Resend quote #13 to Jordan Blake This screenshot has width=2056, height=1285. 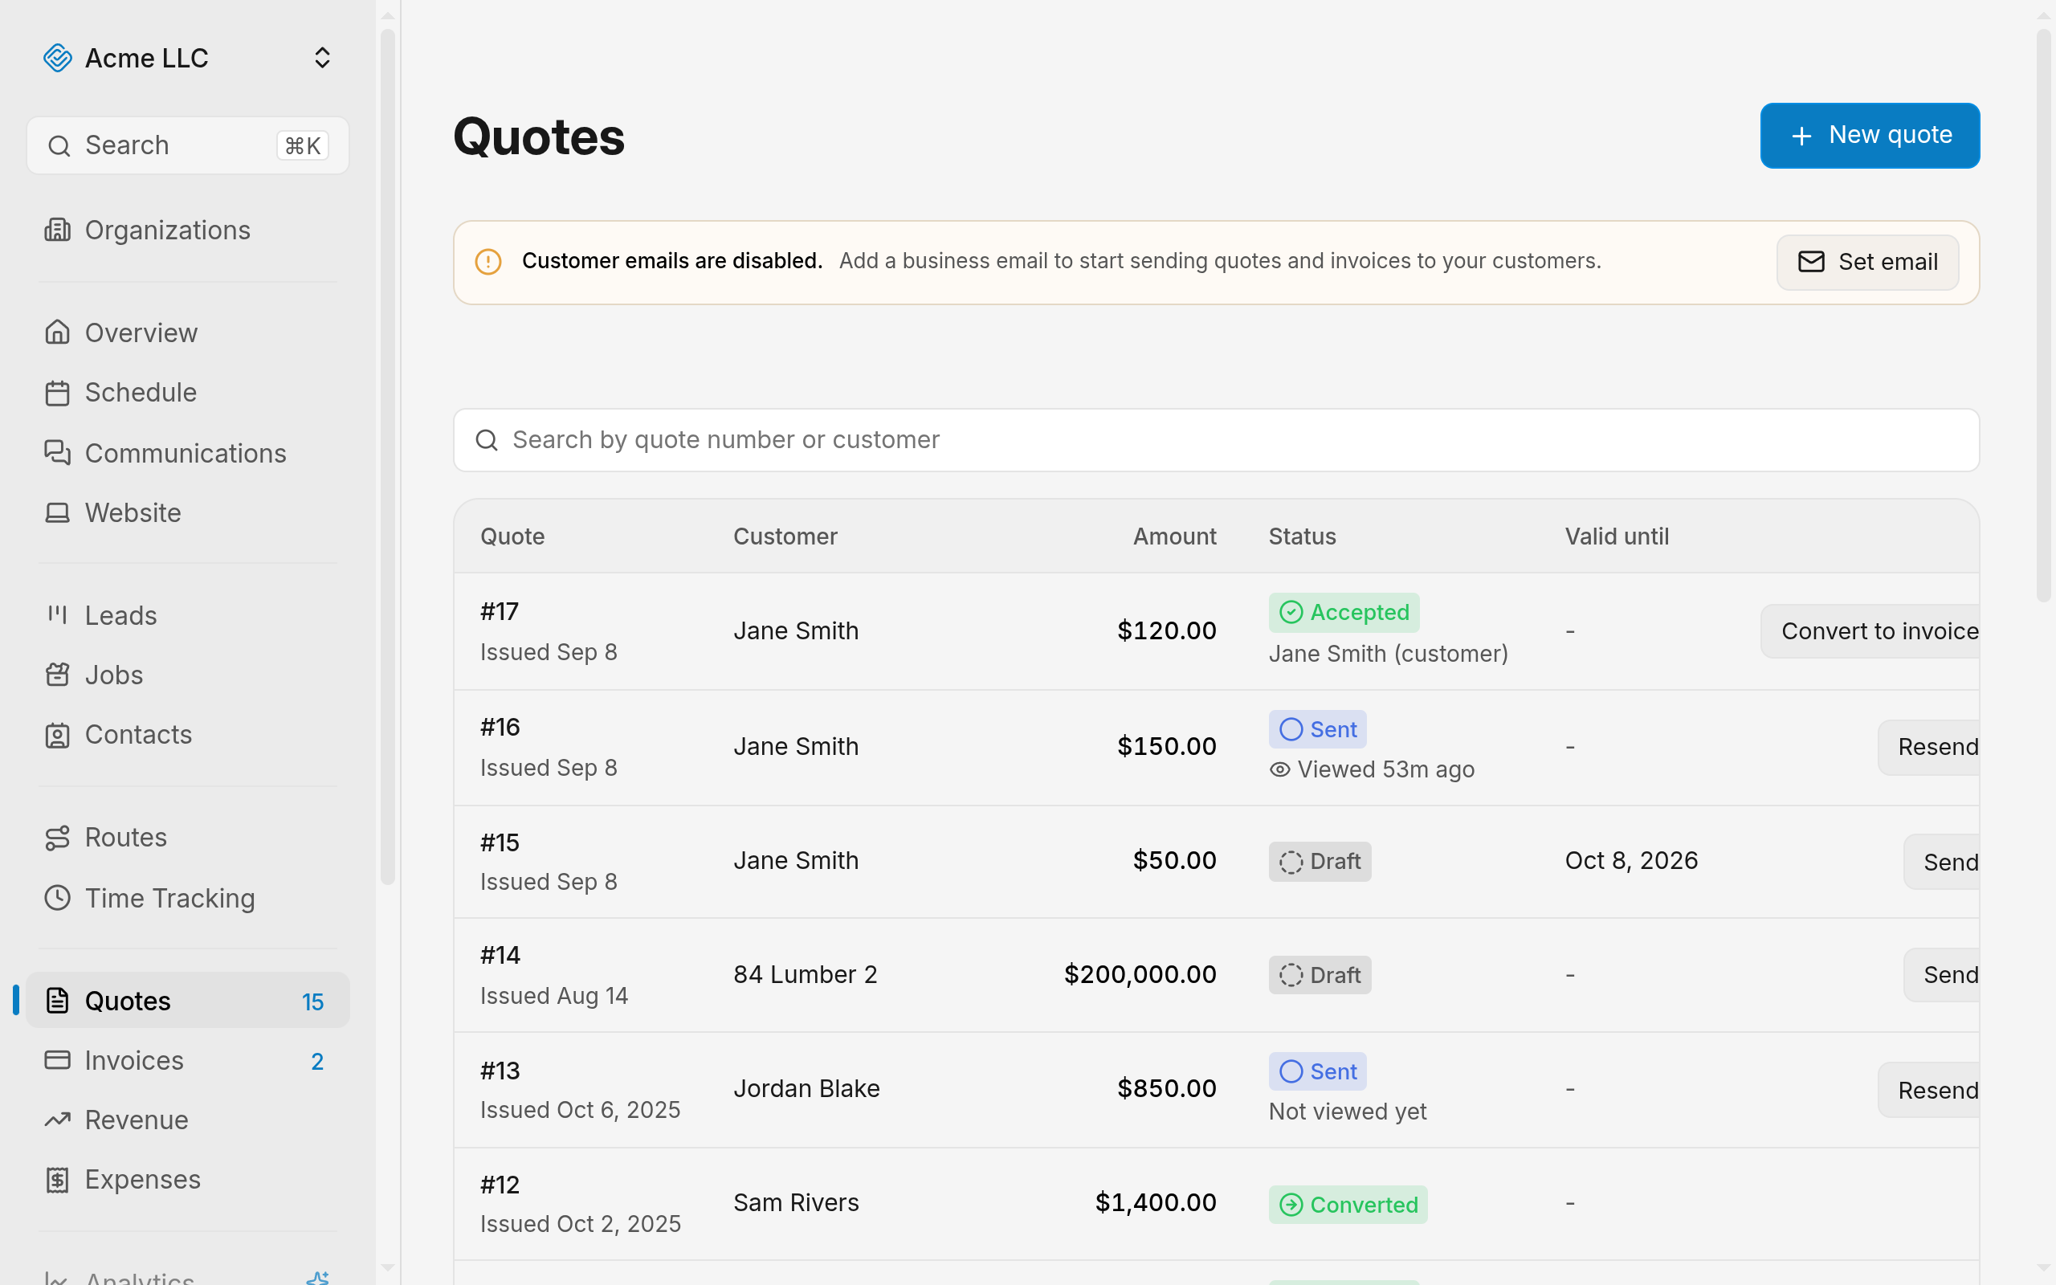[x=1928, y=1091]
